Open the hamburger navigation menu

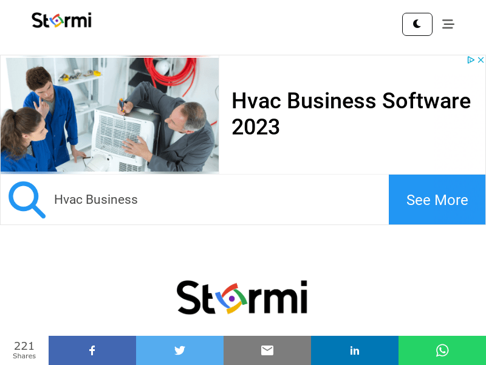tap(448, 24)
